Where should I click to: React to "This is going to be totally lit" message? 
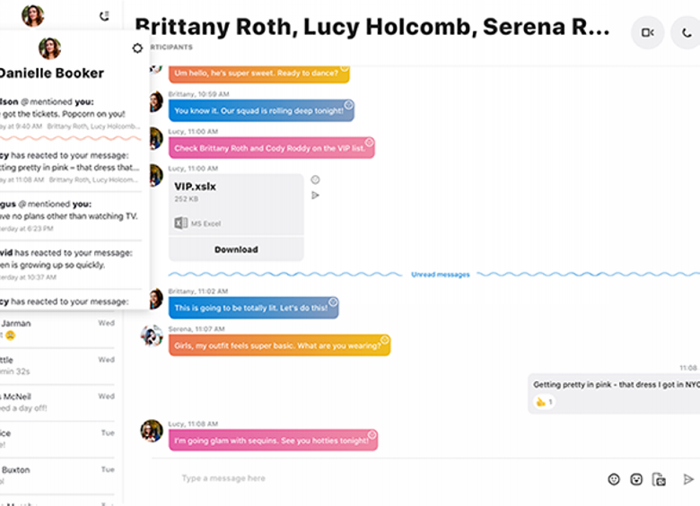332,302
